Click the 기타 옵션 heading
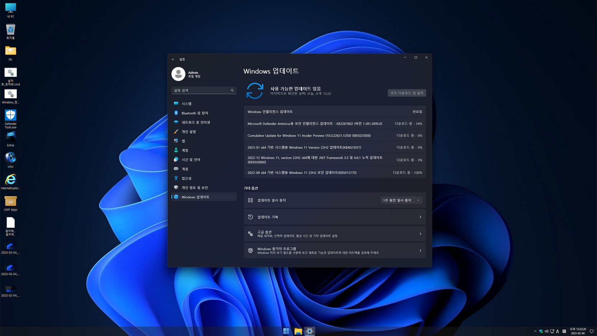The image size is (597, 336). click(x=251, y=188)
